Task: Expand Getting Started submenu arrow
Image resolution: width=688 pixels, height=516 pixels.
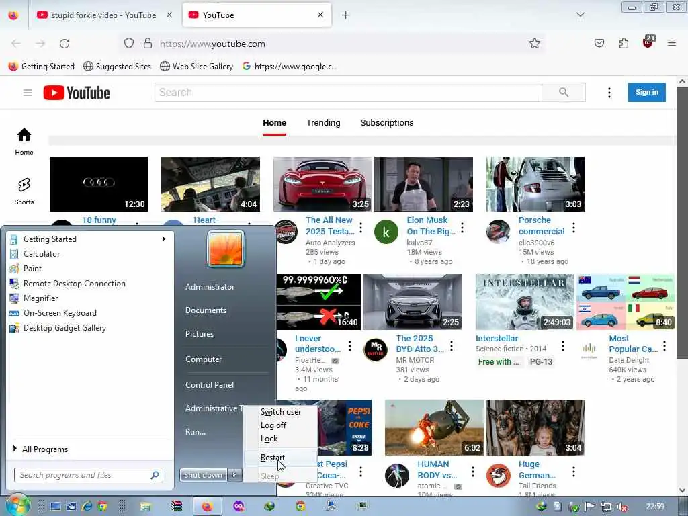Action: [x=163, y=239]
